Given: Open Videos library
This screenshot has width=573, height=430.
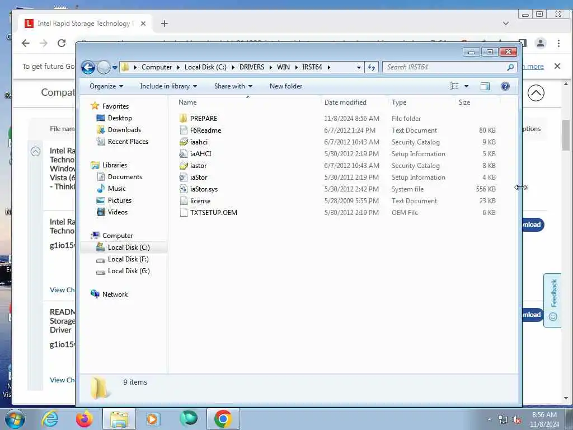Looking at the screenshot, I should click(118, 212).
